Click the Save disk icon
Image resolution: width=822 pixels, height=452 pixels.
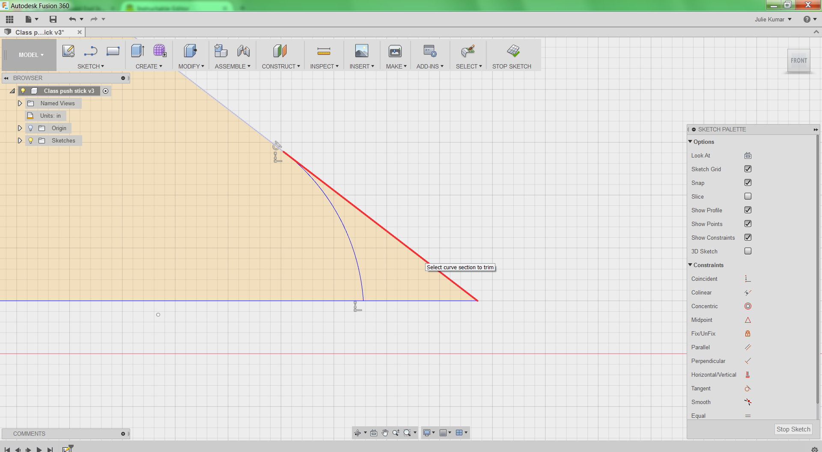click(53, 19)
